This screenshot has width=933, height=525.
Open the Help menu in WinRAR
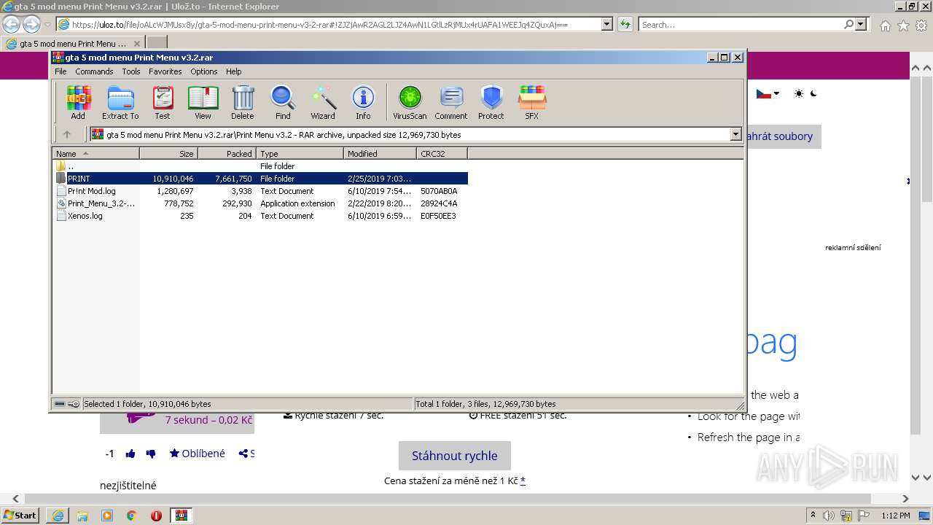click(x=233, y=71)
